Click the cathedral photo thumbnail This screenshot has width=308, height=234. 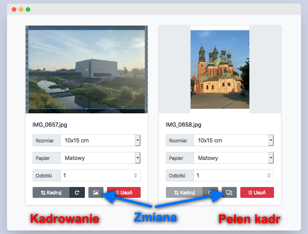[x=220, y=69]
